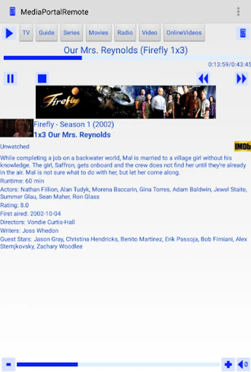Click the '1x3 Our Mrs. Reynolds' episode heading
Screen dimensions: 251x372
click(x=72, y=135)
